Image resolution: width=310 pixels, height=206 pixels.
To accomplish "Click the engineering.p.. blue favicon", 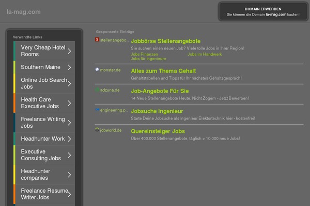I will pyautogui.click(x=97, y=110).
